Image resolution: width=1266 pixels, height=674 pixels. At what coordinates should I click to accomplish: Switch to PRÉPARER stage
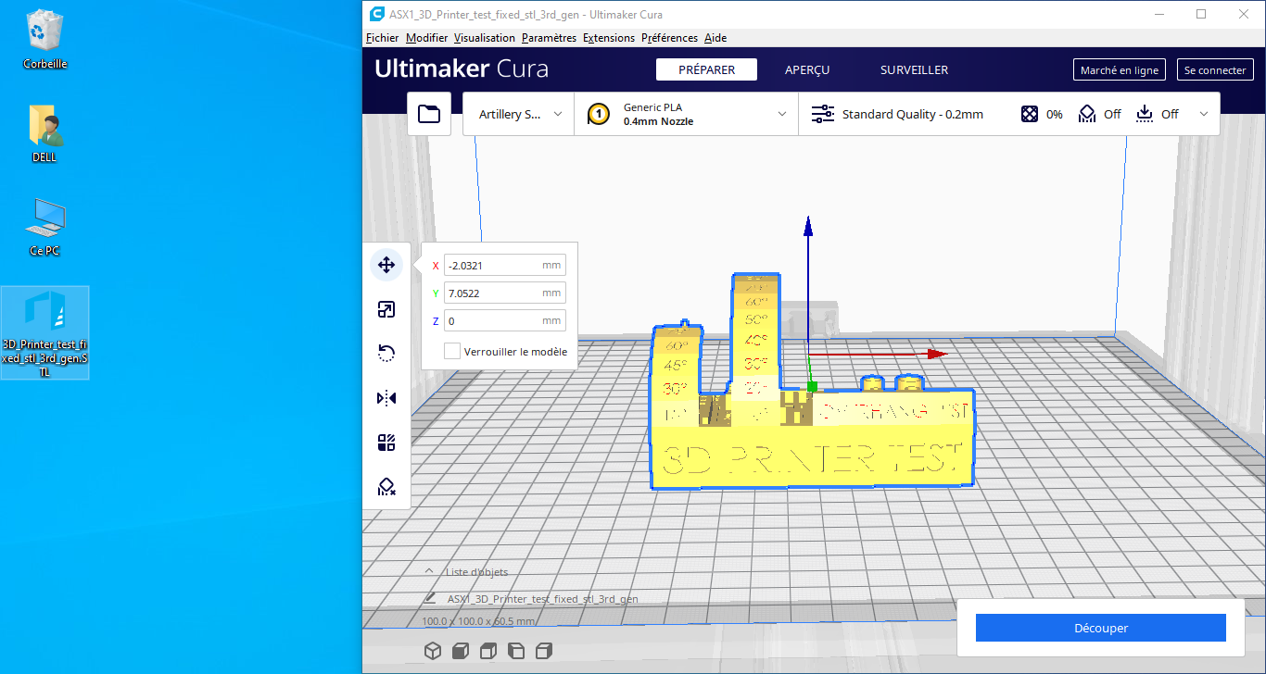706,69
